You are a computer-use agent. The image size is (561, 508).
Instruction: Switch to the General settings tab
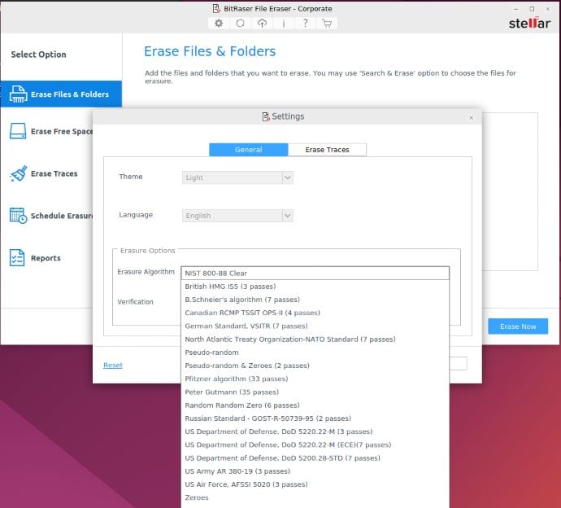[248, 150]
